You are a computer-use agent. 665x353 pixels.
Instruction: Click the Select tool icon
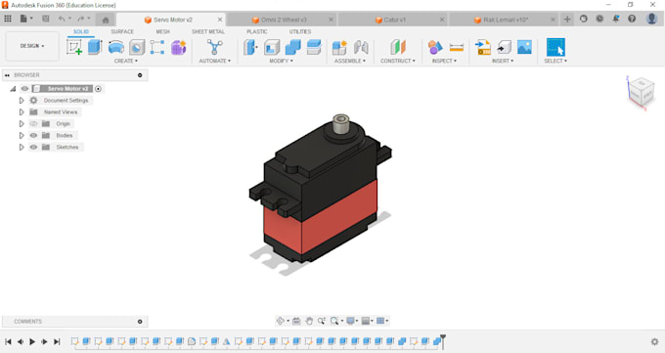pyautogui.click(x=555, y=47)
